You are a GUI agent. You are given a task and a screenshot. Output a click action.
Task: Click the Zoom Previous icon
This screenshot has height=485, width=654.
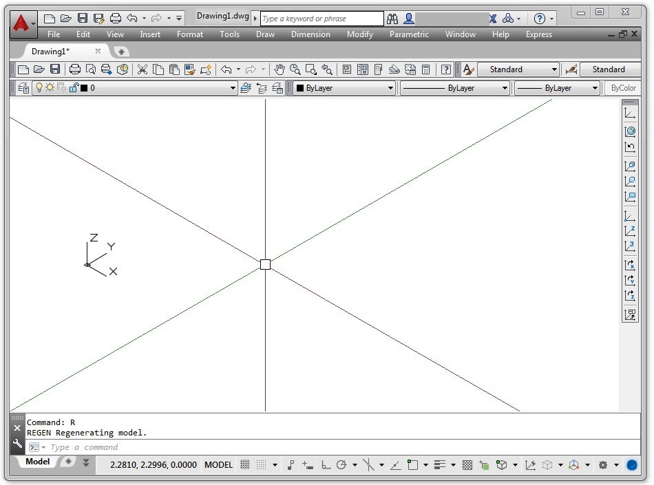click(327, 69)
